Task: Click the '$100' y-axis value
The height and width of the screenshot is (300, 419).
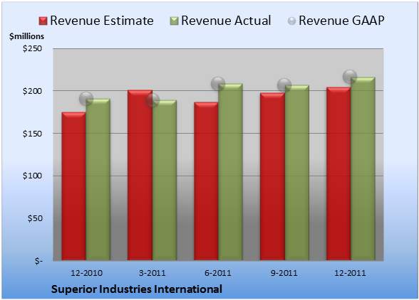Action: tap(32, 176)
